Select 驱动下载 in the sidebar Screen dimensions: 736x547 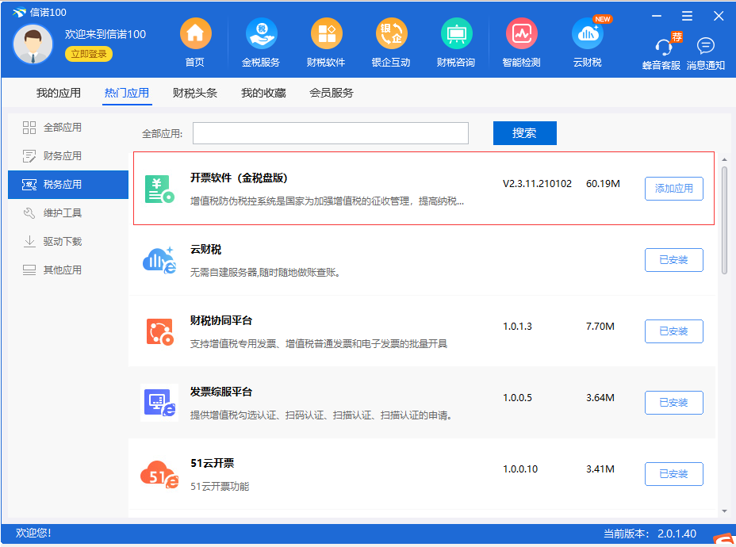68,242
